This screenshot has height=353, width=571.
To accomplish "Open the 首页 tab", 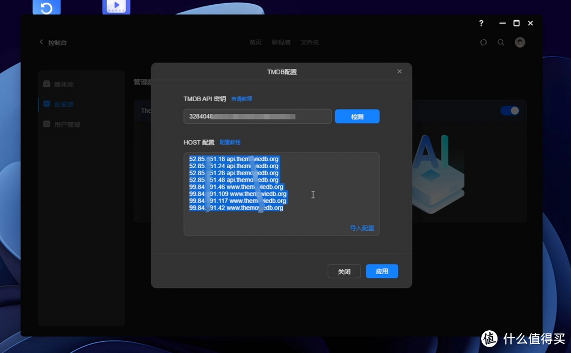I will 255,42.
